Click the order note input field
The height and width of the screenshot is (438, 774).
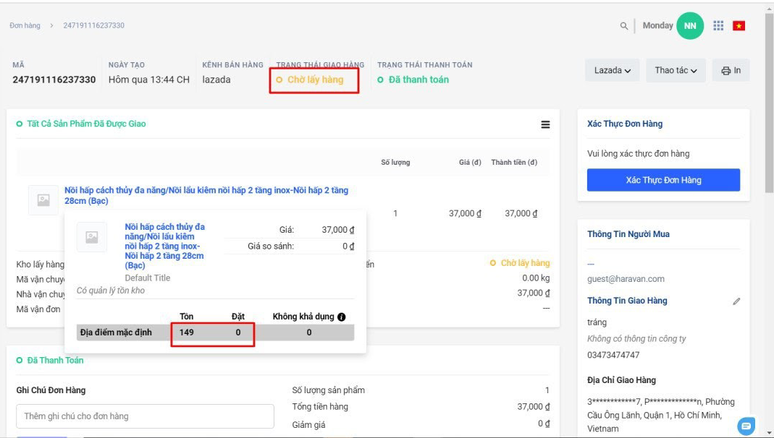coord(146,416)
